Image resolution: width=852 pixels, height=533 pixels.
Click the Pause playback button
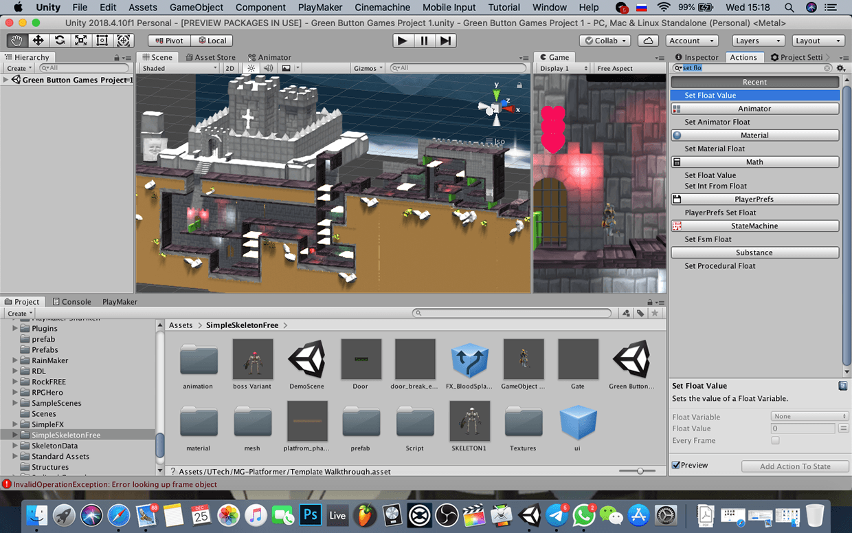[425, 41]
